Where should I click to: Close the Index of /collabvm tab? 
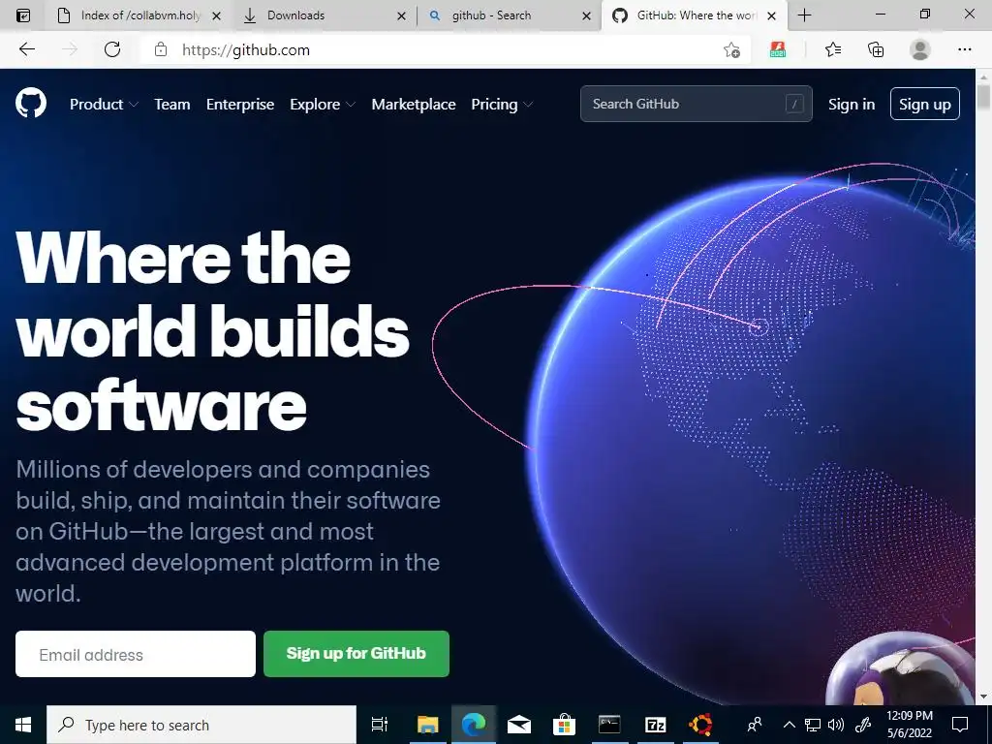tap(216, 15)
